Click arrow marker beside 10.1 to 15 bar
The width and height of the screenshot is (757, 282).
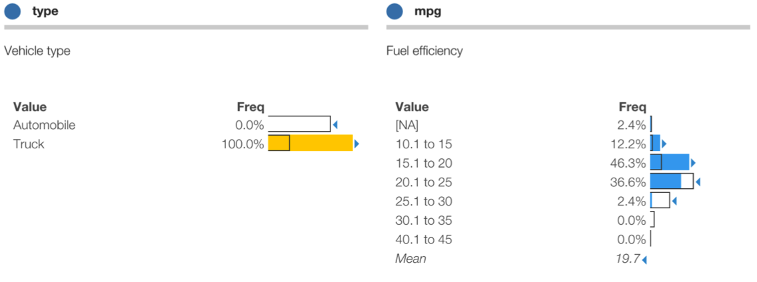664,144
